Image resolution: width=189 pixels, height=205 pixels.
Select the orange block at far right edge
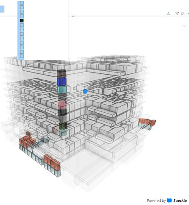147,122
